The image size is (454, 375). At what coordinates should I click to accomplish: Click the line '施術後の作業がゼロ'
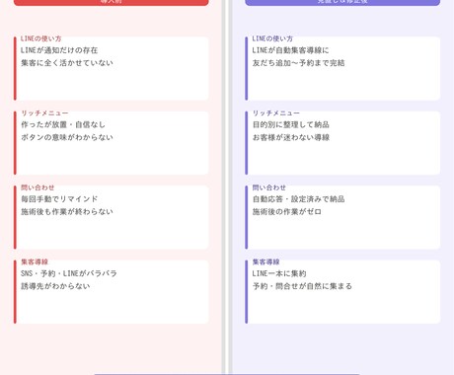(x=287, y=211)
